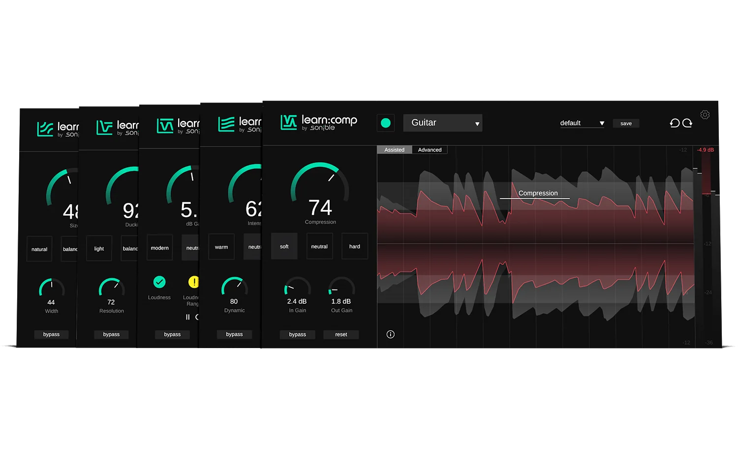The height and width of the screenshot is (449, 738).
Task: Select the hard compression style
Action: pyautogui.click(x=355, y=246)
